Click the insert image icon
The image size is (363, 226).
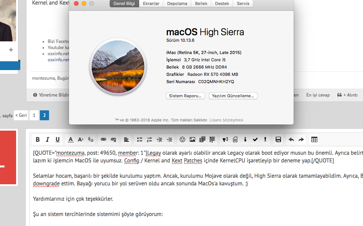[x=192, y=139]
